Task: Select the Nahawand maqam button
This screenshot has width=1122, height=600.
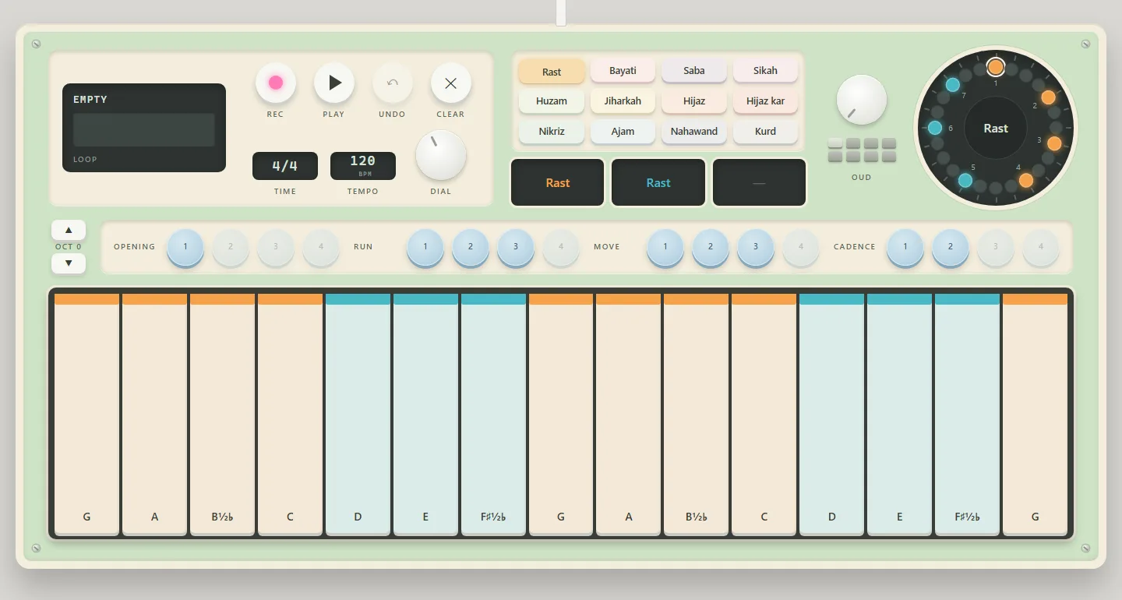Action: (x=693, y=131)
